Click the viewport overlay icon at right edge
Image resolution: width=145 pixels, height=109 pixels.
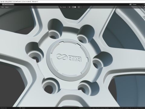pyautogui.click(x=144, y=7)
